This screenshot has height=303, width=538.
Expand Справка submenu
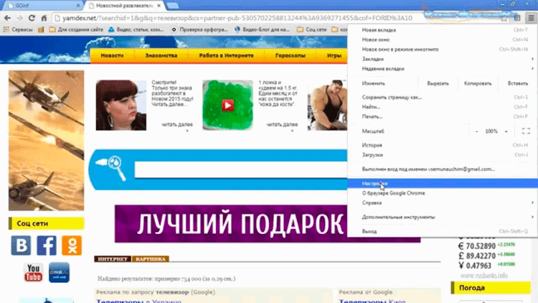(x=443, y=202)
